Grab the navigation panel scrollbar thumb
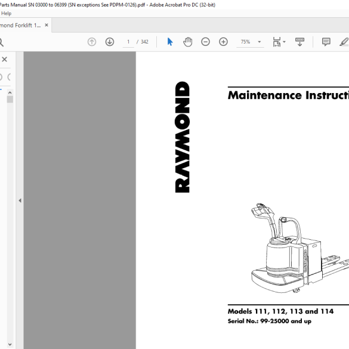The width and height of the screenshot is (349, 349). coord(10,99)
